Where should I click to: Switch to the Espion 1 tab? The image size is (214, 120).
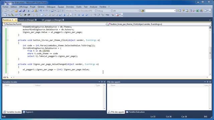coord(28,112)
